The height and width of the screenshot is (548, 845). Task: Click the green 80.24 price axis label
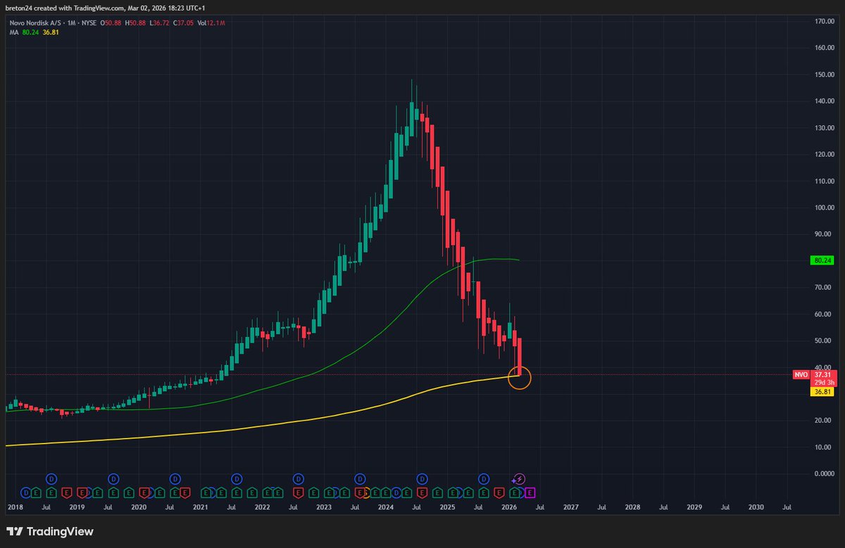(x=822, y=260)
